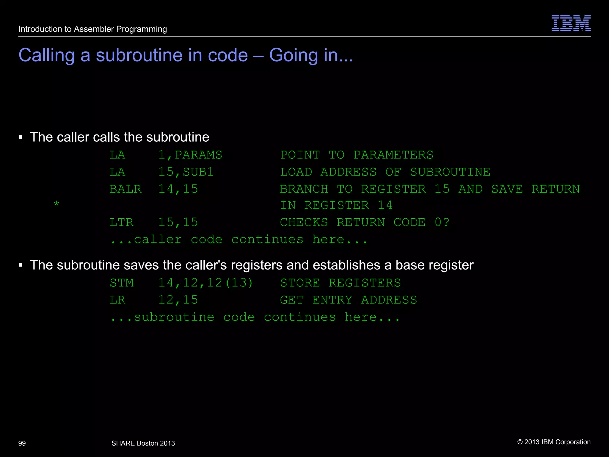The image size is (609, 457).
Task: Click '...subroutine code continues here...' line
Action: [255, 317]
